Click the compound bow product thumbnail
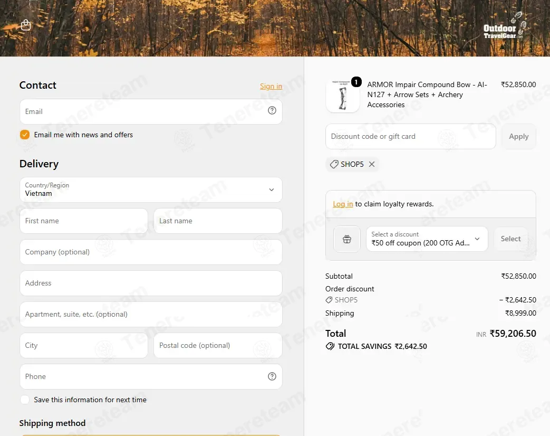This screenshot has width=550, height=436. tap(343, 96)
